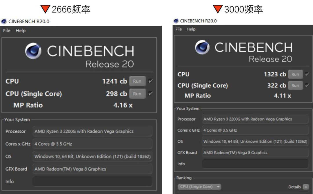Click Cores x GHz field in 2666 window
This screenshot has height=194, width=313.
tap(92, 144)
